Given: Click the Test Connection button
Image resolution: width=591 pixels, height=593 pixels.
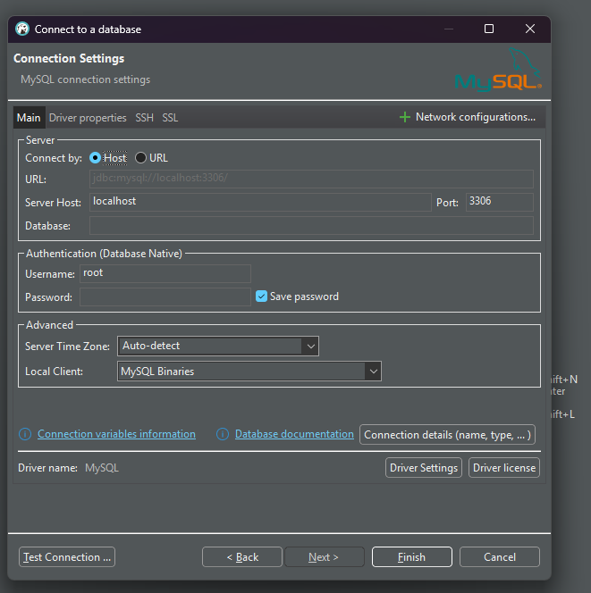Looking at the screenshot, I should [x=67, y=557].
